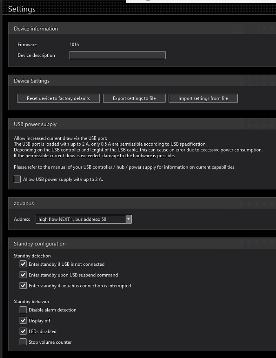Click Export settings to file button
Image resolution: width=276 pixels, height=358 pixels.
tap(134, 98)
